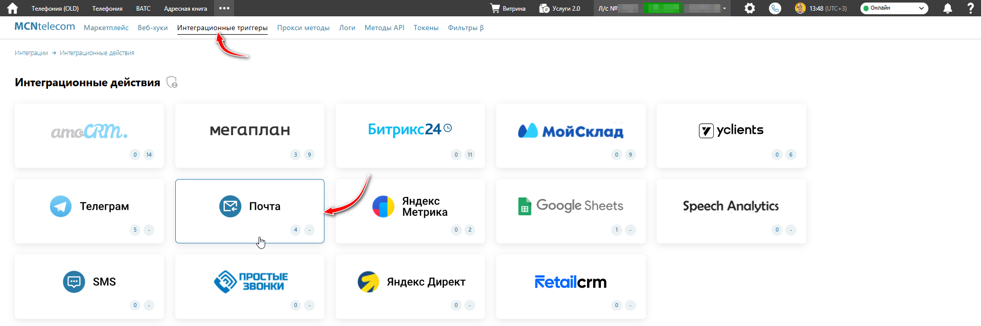This screenshot has width=981, height=326.
Task: Click the shield icon beside the heading
Action: [x=172, y=82]
